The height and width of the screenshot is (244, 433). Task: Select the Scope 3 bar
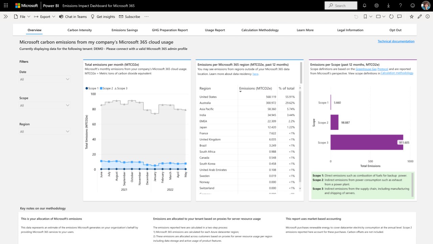click(x=367, y=142)
